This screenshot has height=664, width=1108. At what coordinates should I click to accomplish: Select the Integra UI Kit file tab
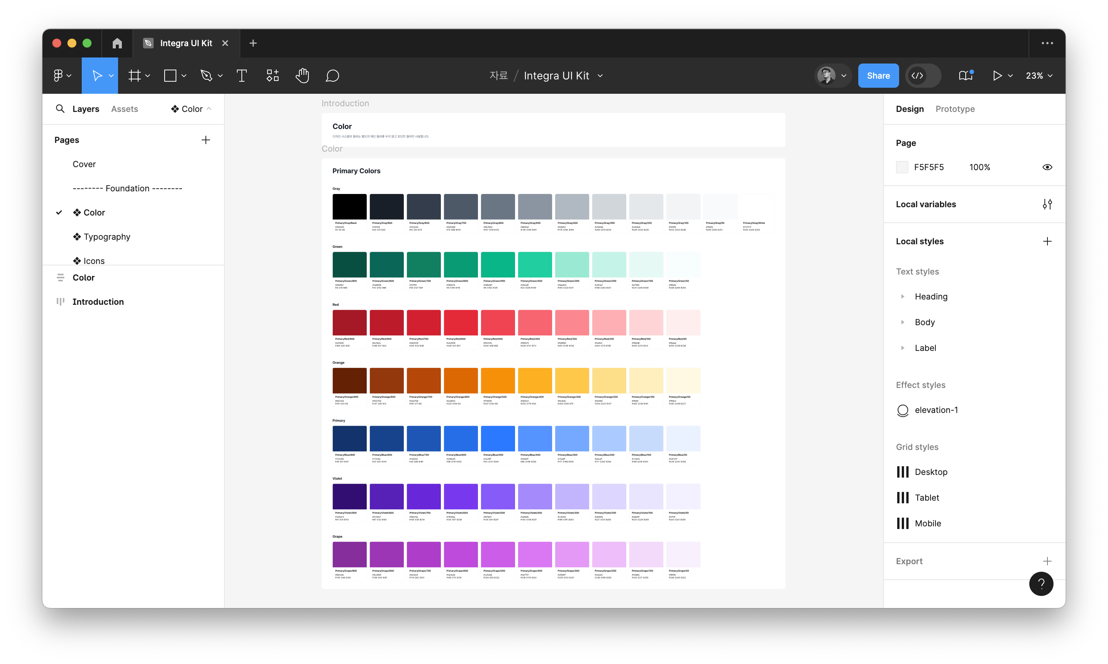(186, 43)
